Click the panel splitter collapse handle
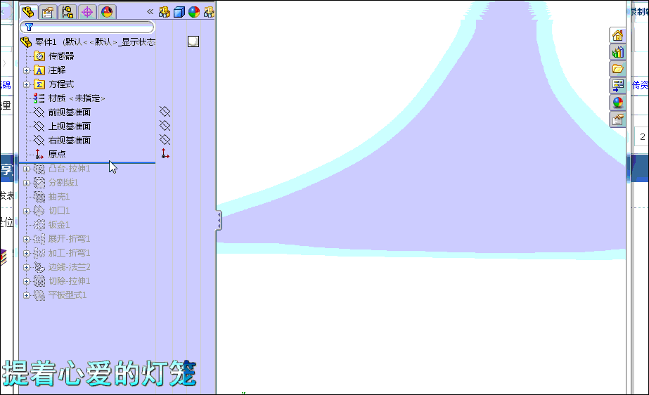The height and width of the screenshot is (395, 649). pyautogui.click(x=219, y=221)
